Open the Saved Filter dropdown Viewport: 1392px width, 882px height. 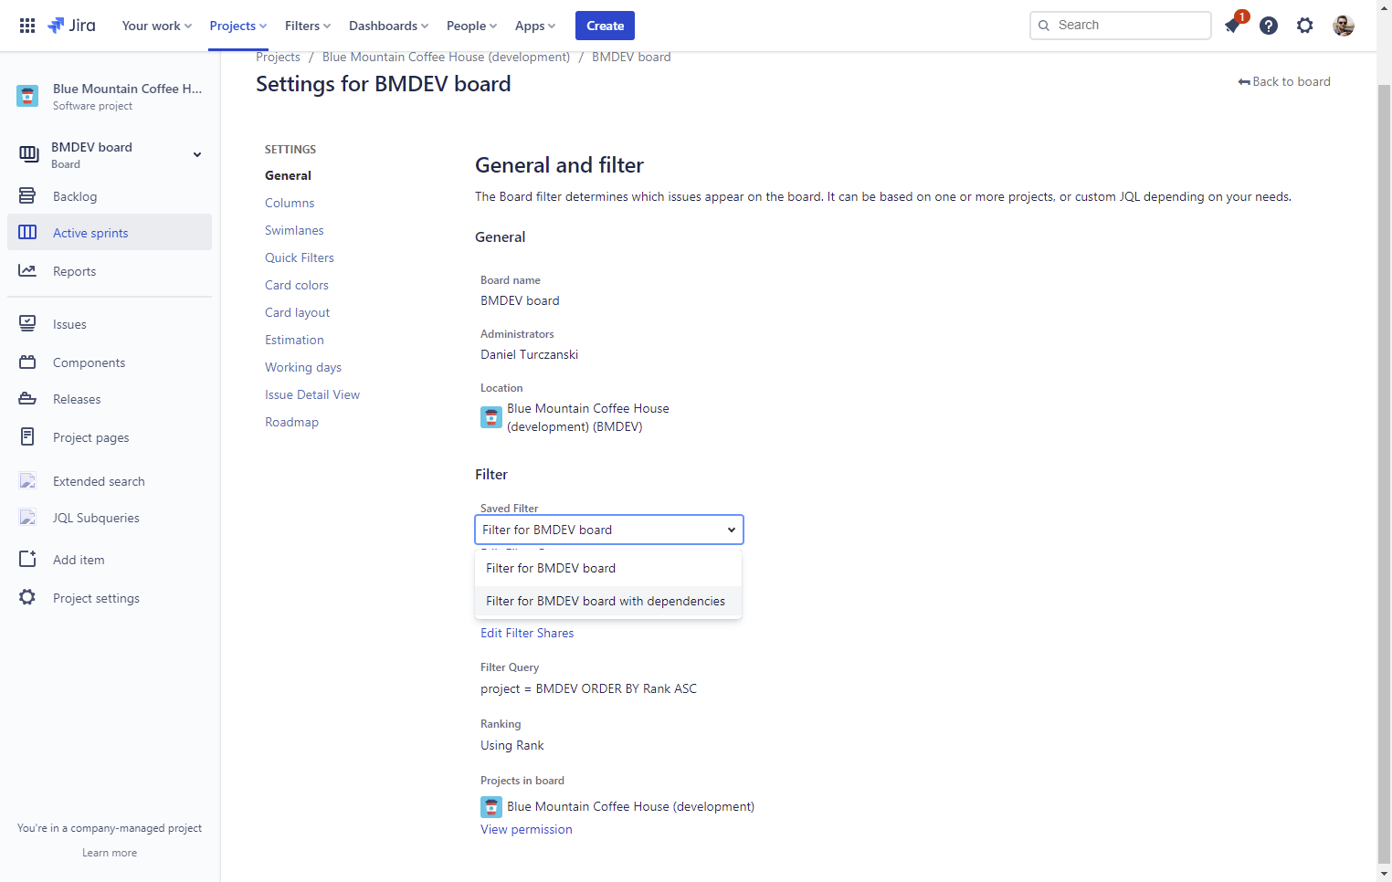click(x=609, y=530)
